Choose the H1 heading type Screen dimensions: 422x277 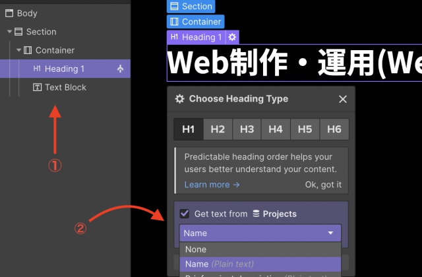(x=189, y=129)
